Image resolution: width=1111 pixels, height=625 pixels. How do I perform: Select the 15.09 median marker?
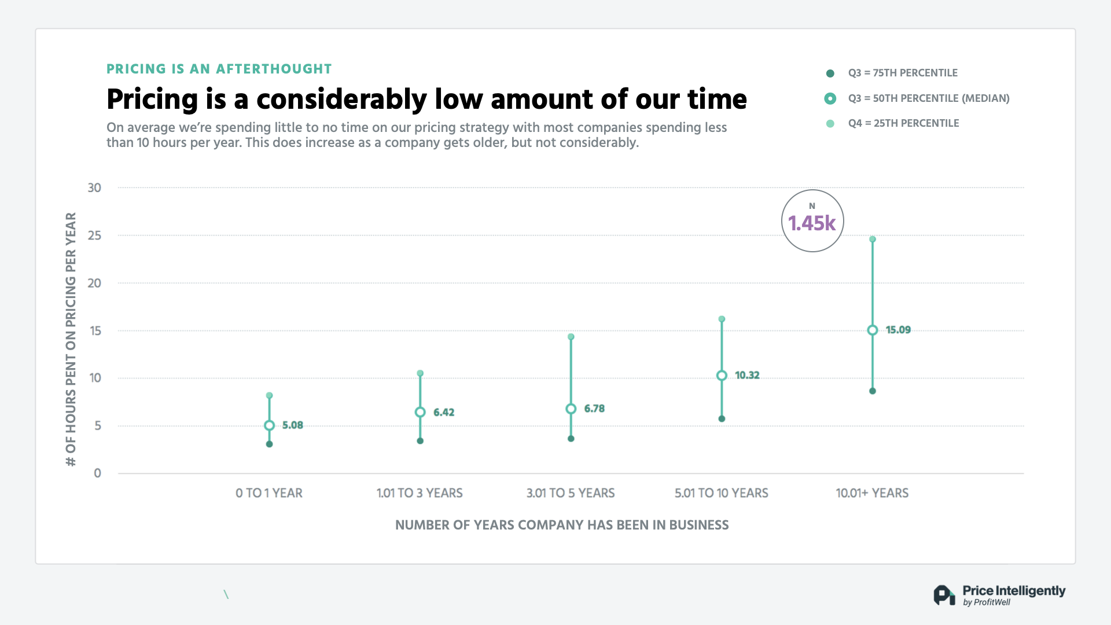point(873,330)
